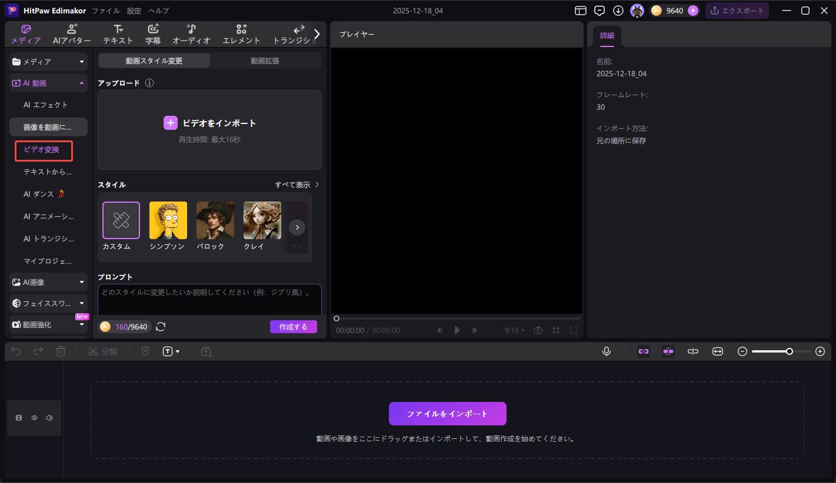Image resolution: width=836 pixels, height=483 pixels.
Task: Open the 9:16 aspect ratio dropdown
Action: point(514,330)
